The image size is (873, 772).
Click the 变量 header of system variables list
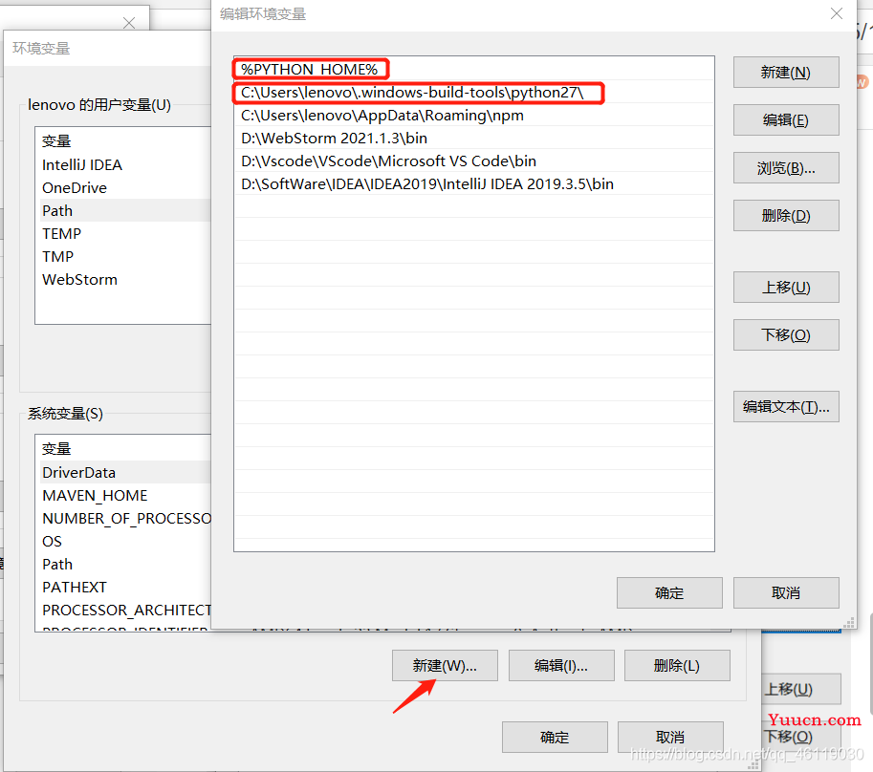56,449
